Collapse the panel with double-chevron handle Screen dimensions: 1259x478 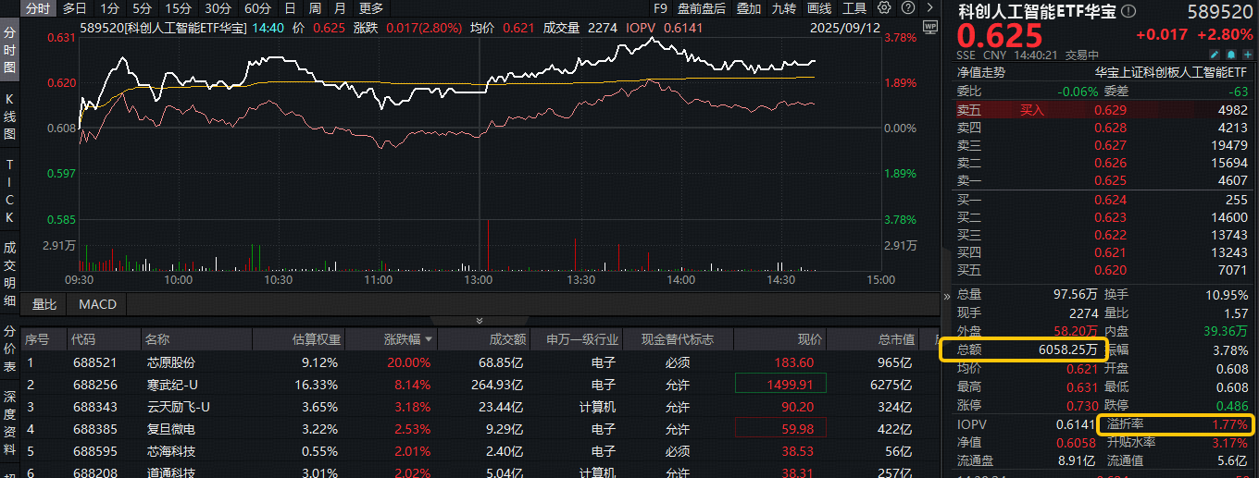coord(479,320)
